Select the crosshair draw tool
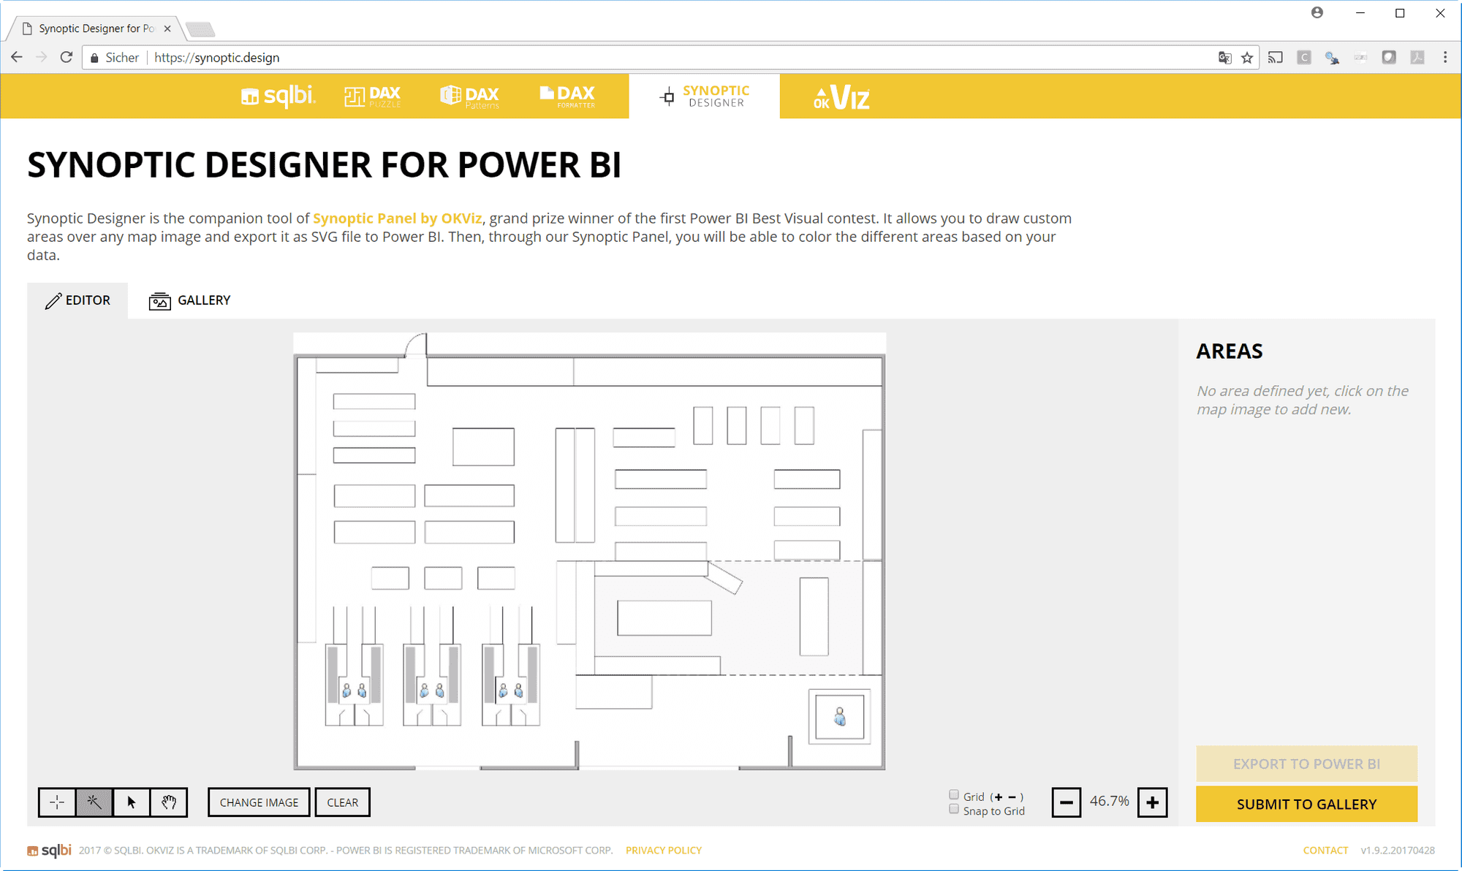 57,802
